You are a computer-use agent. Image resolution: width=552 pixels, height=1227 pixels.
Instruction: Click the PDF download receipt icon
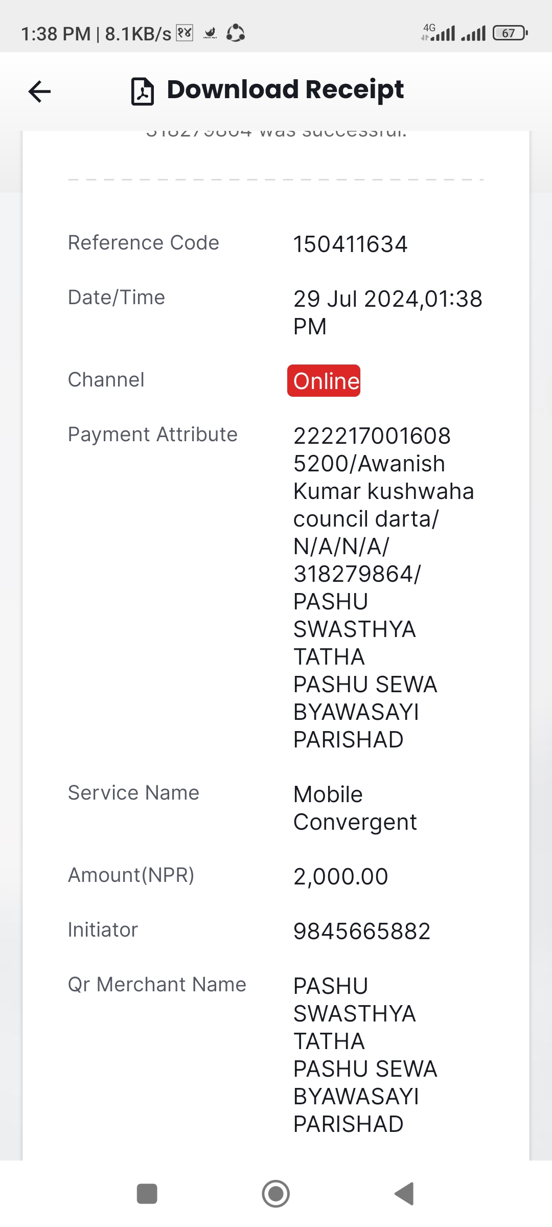pyautogui.click(x=143, y=92)
